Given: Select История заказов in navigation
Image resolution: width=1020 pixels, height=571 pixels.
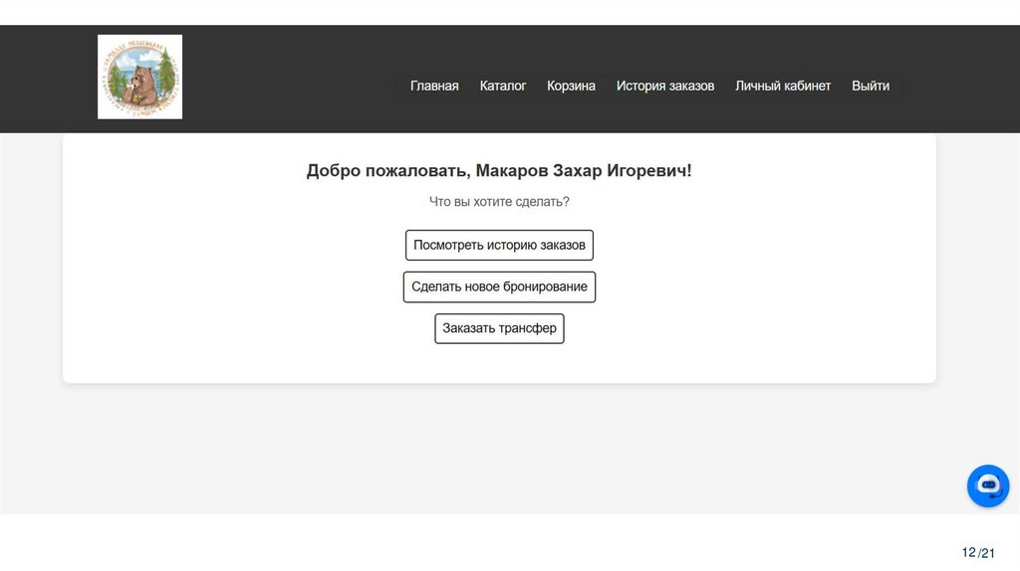Looking at the screenshot, I should click(665, 86).
